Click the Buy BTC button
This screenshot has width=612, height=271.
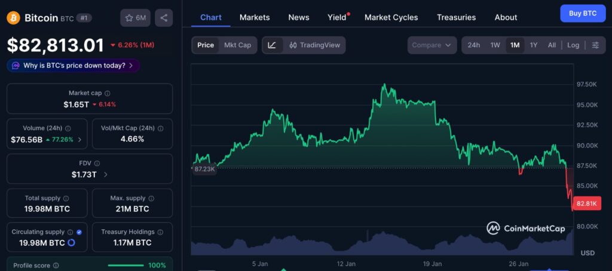pos(583,13)
